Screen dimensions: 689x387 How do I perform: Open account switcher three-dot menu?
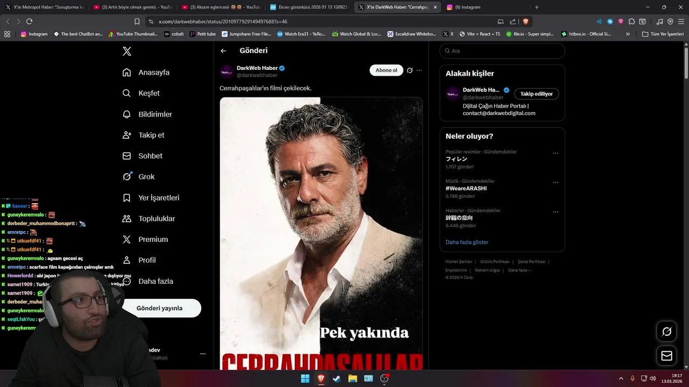tap(203, 354)
